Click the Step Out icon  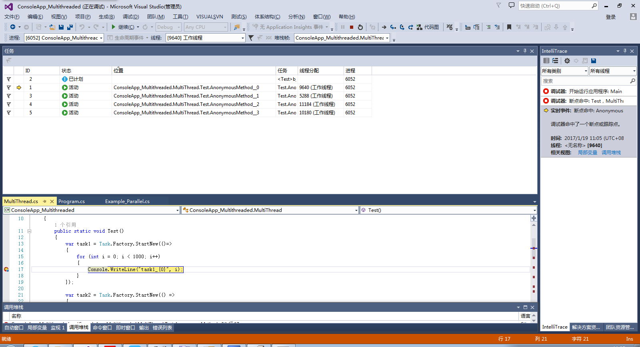411,27
